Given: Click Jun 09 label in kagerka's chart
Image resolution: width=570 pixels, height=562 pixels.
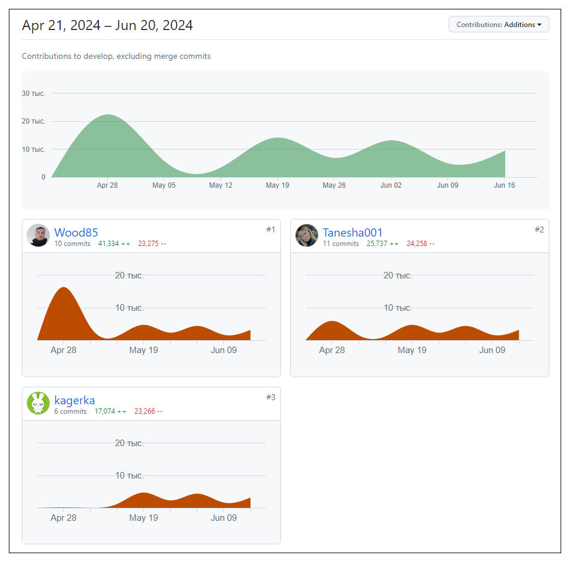Looking at the screenshot, I should point(224,518).
